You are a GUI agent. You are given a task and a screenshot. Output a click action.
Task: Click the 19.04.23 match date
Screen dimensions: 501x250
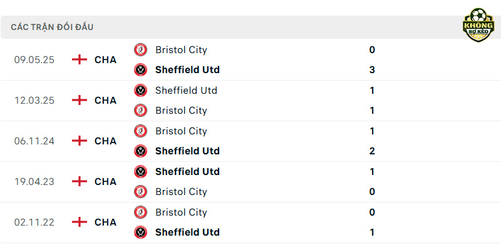click(34, 182)
